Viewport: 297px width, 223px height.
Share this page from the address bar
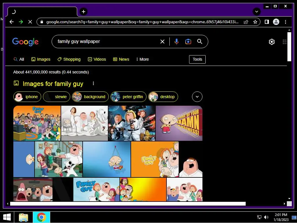(x=246, y=22)
